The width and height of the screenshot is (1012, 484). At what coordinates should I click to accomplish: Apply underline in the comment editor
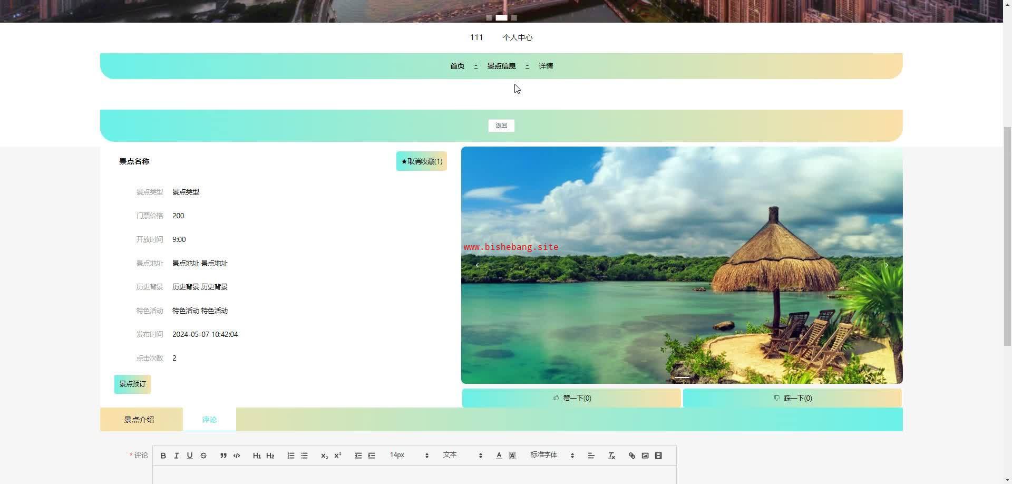coord(190,456)
